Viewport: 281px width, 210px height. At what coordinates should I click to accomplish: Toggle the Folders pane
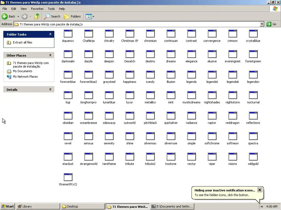point(72,16)
